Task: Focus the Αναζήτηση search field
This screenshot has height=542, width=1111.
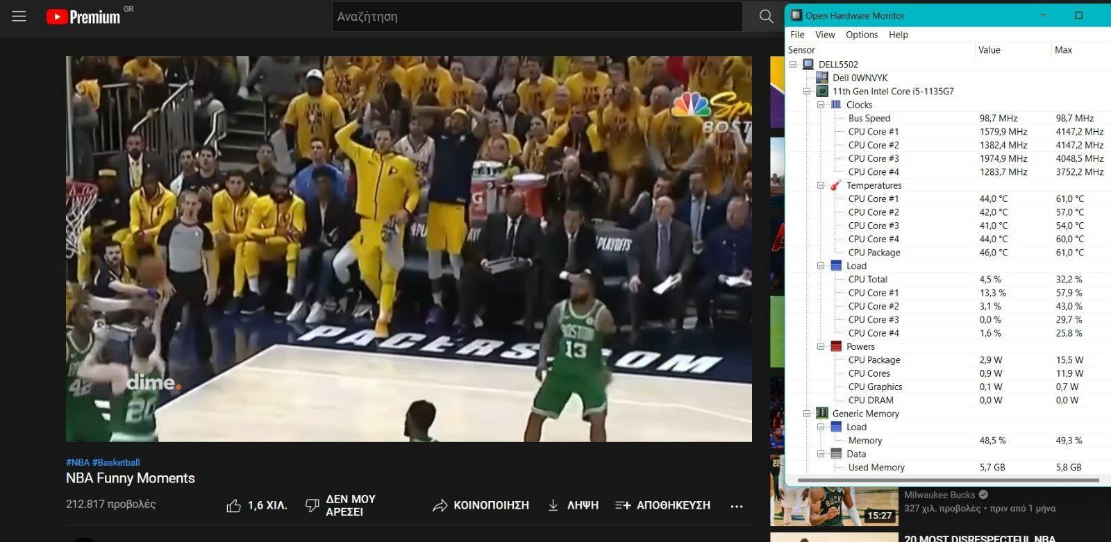Action: click(537, 17)
